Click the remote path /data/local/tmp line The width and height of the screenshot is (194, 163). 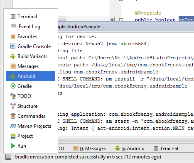[x=126, y=65]
